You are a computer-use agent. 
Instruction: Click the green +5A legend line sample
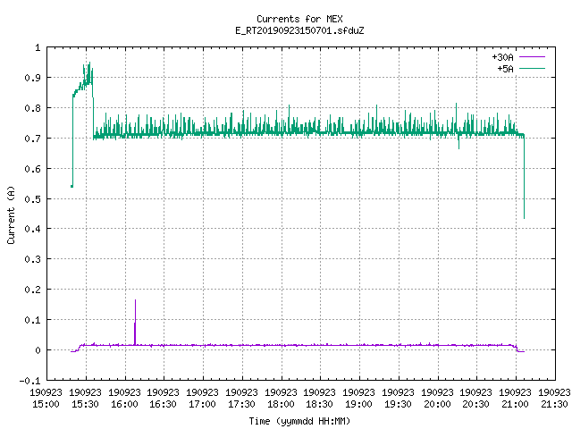[532, 68]
